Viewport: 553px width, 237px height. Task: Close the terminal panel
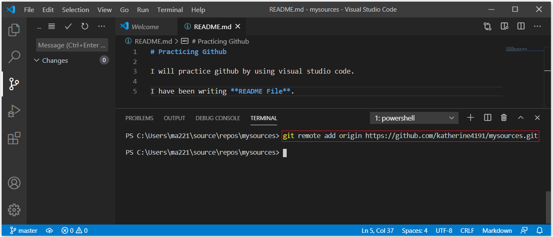(x=537, y=118)
